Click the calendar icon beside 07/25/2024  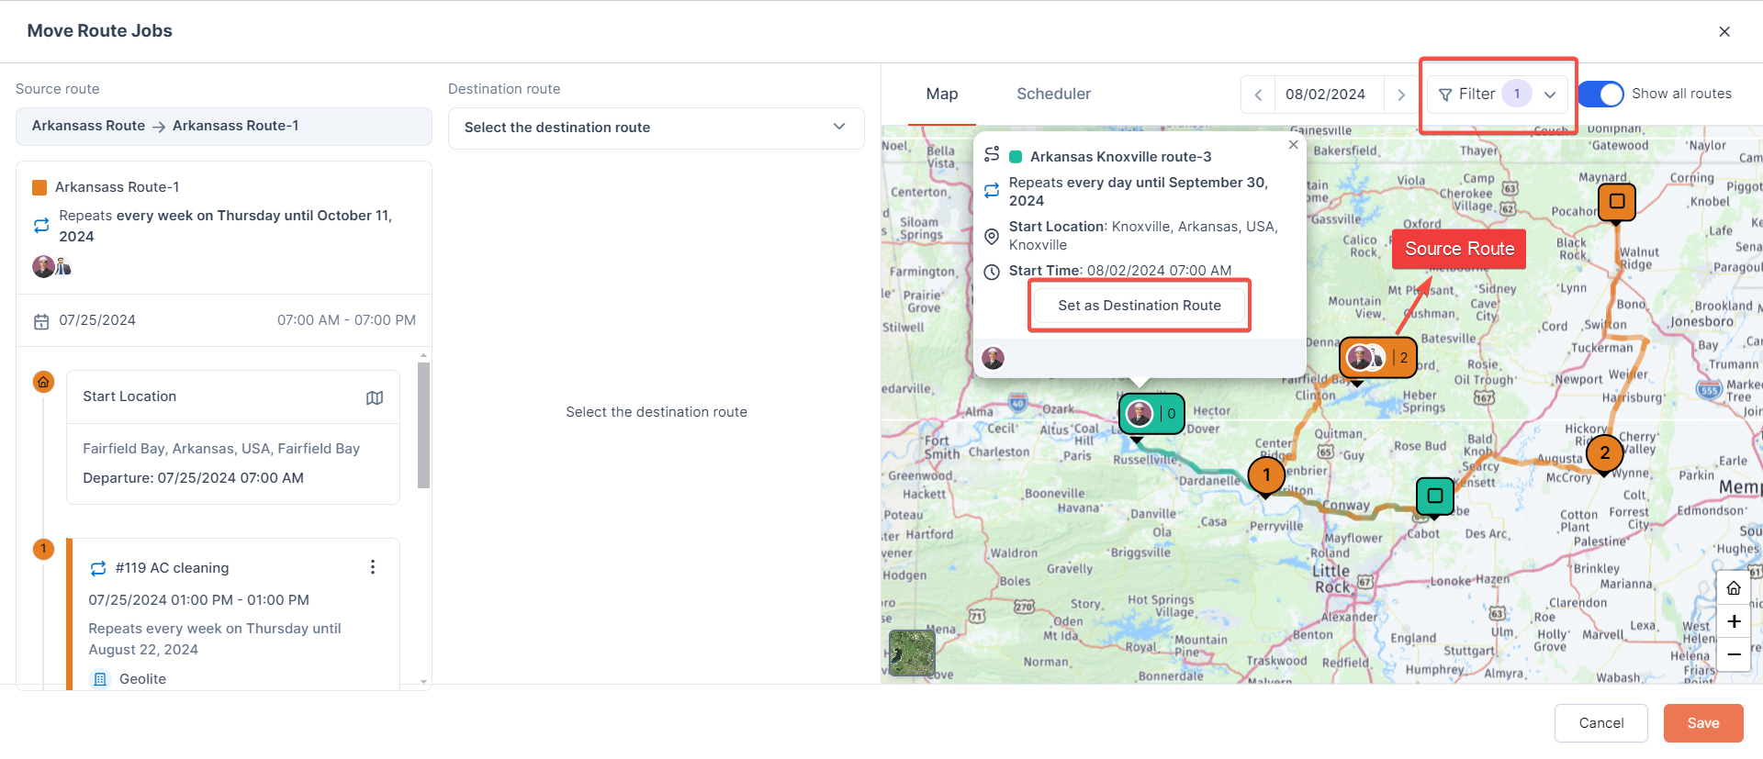(x=41, y=321)
